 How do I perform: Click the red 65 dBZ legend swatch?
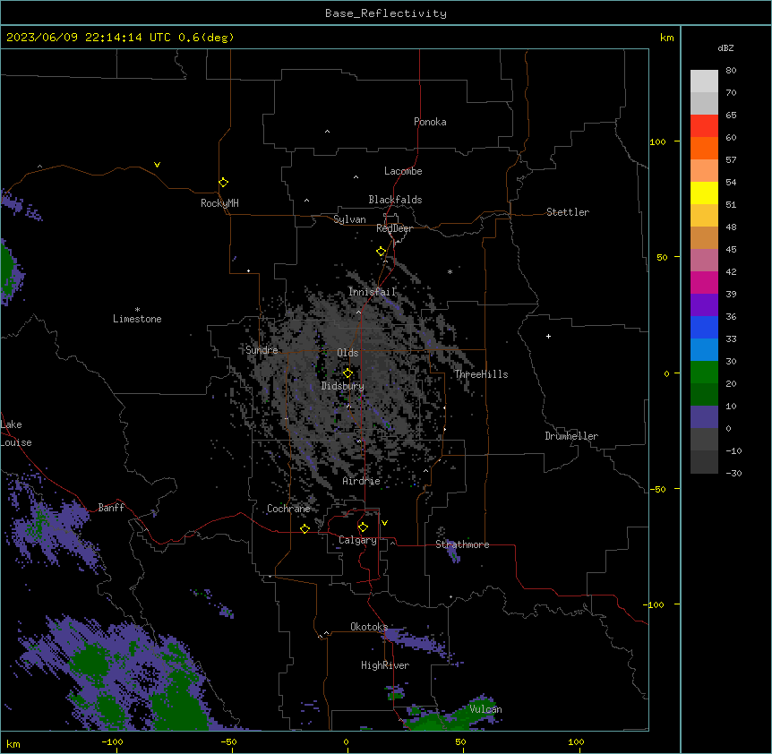point(704,125)
